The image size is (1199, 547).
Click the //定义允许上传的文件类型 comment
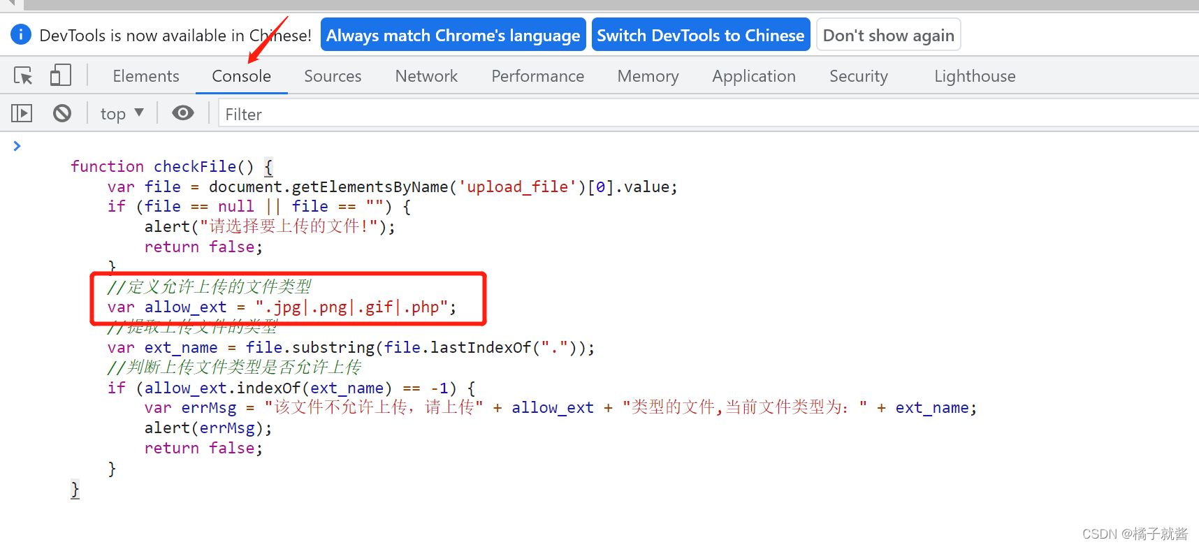[209, 286]
